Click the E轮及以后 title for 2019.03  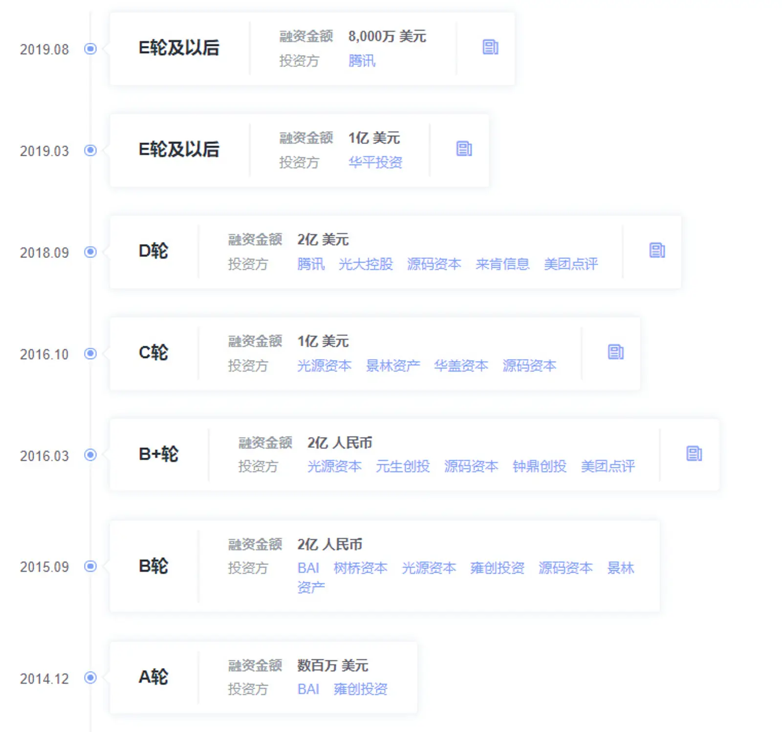[x=179, y=149]
